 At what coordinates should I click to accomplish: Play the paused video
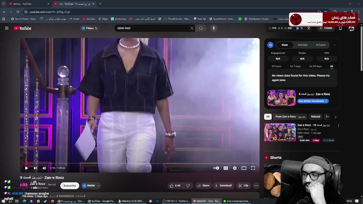(26, 168)
